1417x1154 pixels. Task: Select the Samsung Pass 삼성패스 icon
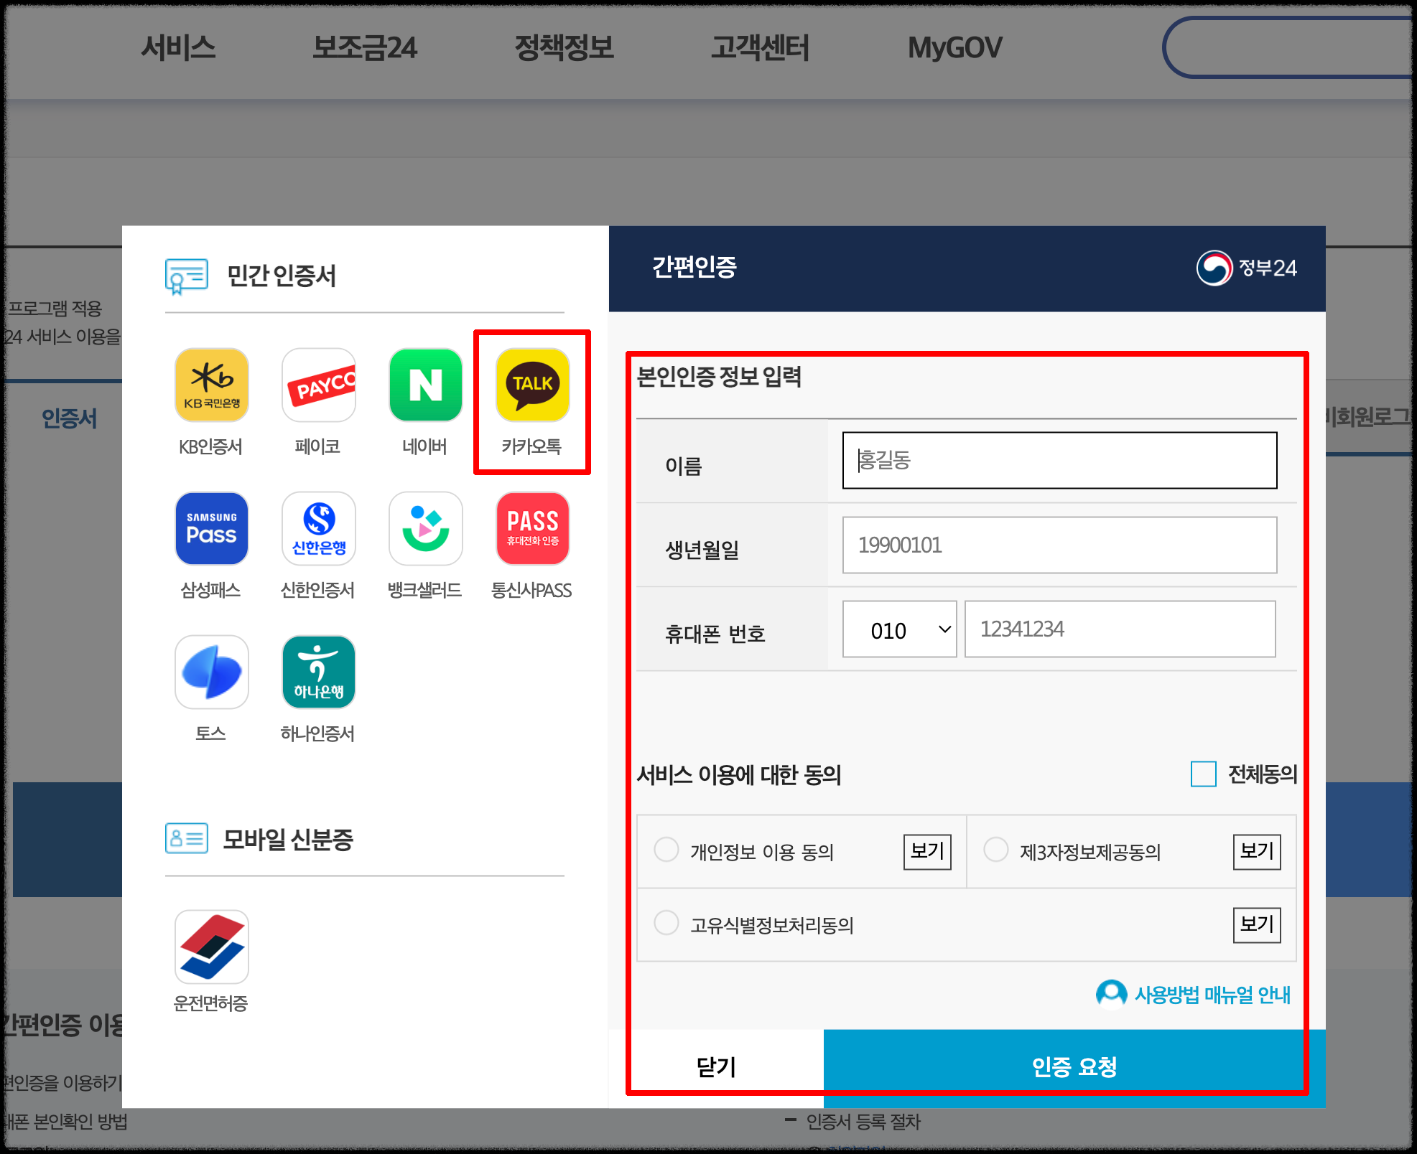click(211, 529)
